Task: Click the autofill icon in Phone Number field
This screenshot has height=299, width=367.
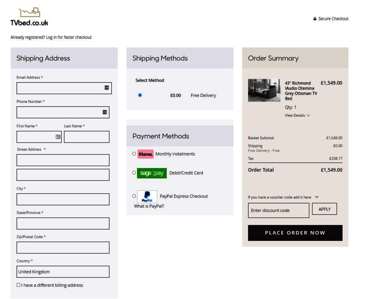Action: [x=105, y=112]
